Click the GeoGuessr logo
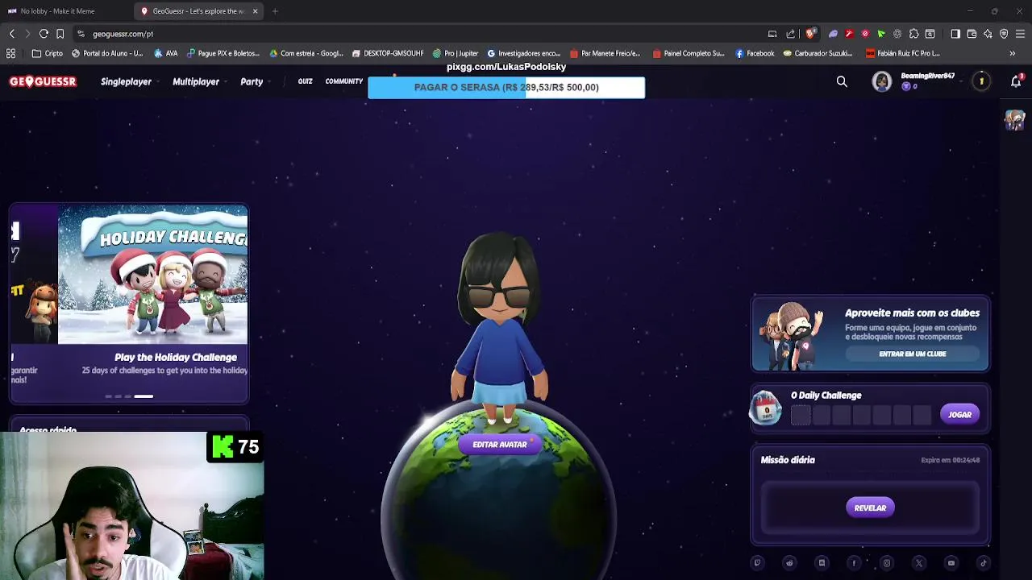This screenshot has width=1032, height=580. pos(43,81)
